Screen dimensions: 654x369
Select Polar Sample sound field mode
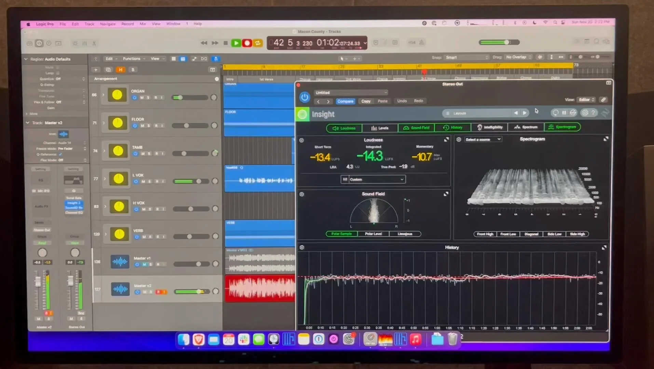[x=341, y=234]
